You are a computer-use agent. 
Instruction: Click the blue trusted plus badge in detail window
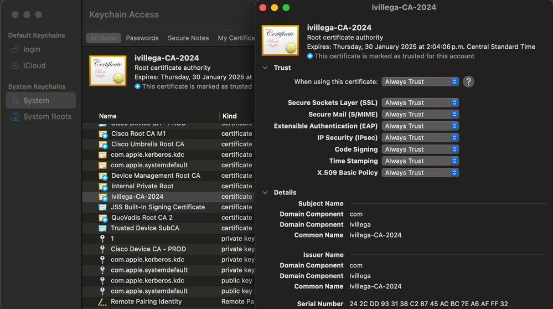(310, 56)
